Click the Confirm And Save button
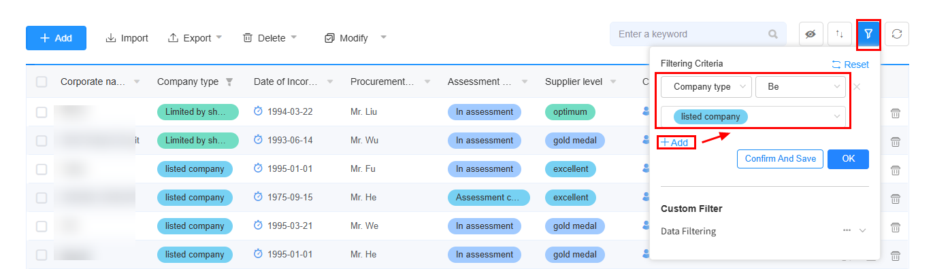Image resolution: width=933 pixels, height=269 pixels. coord(780,159)
